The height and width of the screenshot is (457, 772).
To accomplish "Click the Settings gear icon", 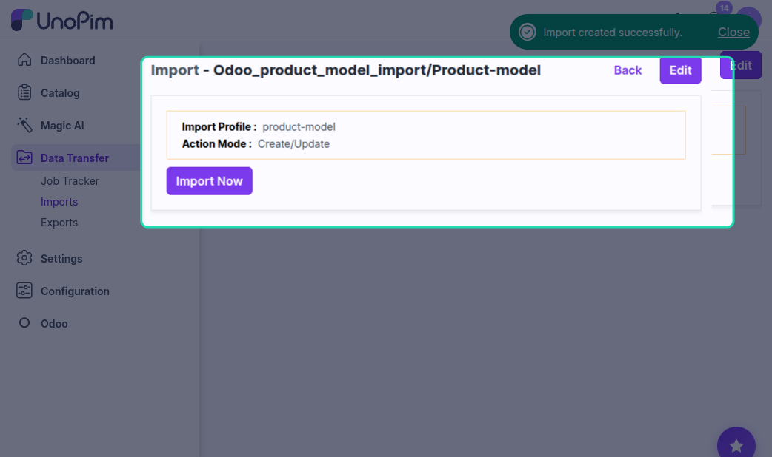I will (x=24, y=258).
